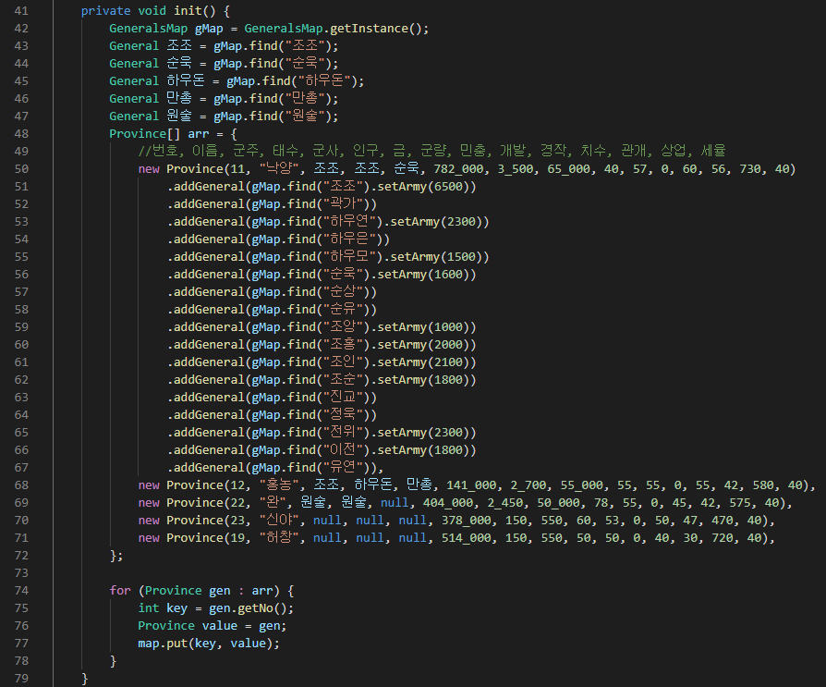The width and height of the screenshot is (826, 687).
Task: Click line number 74 in the gutter
Action: click(21, 591)
